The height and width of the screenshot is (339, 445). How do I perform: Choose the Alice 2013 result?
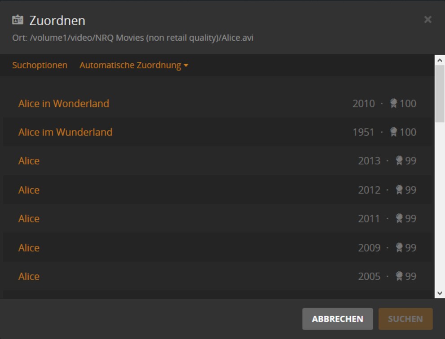(x=217, y=161)
